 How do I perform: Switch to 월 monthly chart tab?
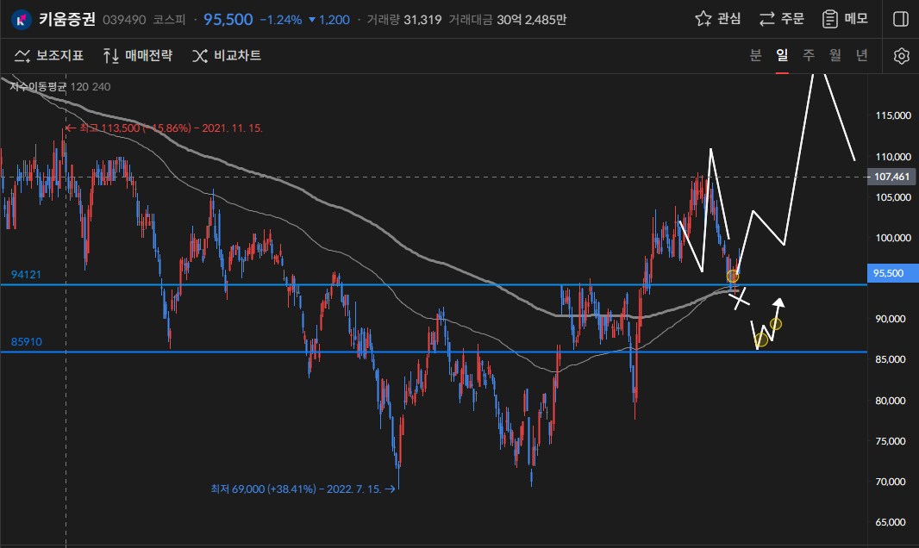click(x=835, y=55)
